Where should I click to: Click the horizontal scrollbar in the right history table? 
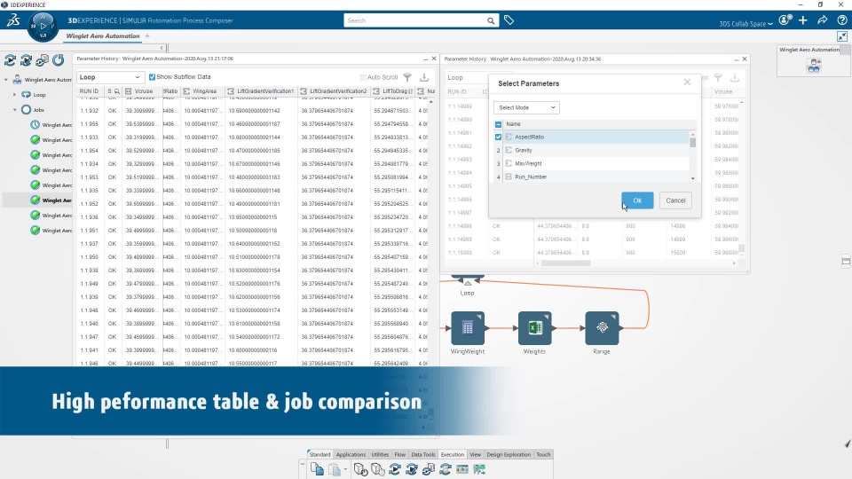(565, 263)
